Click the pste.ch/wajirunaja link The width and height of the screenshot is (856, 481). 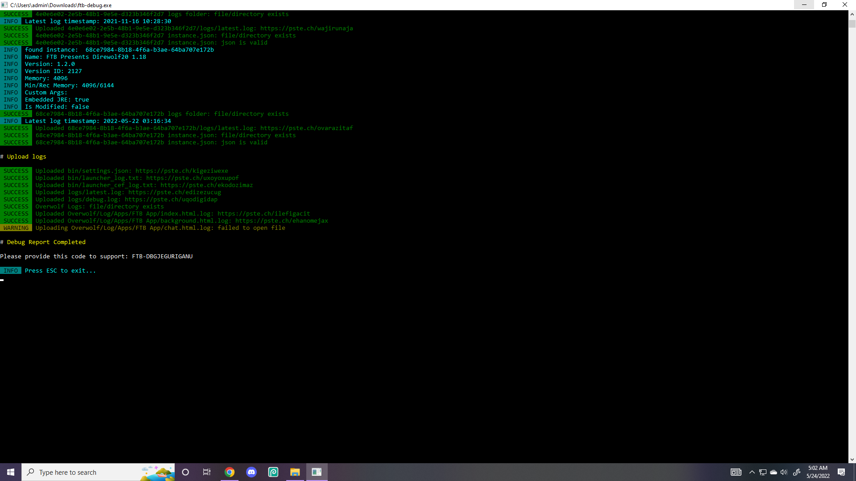[307, 29]
